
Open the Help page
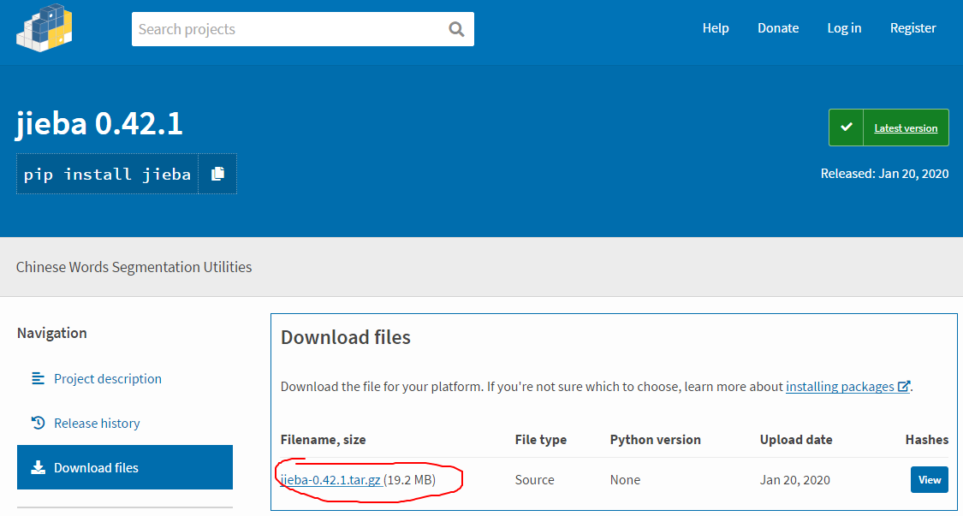[716, 28]
